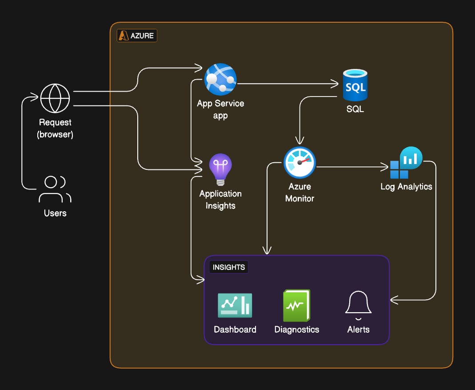
Task: Click the "Alerts" label text
Action: pos(359,330)
